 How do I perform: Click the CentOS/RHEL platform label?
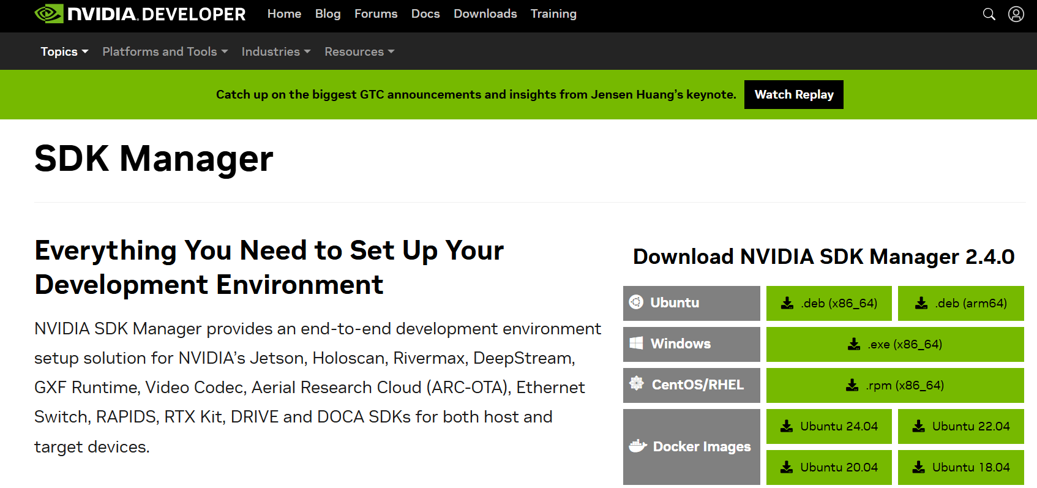698,385
